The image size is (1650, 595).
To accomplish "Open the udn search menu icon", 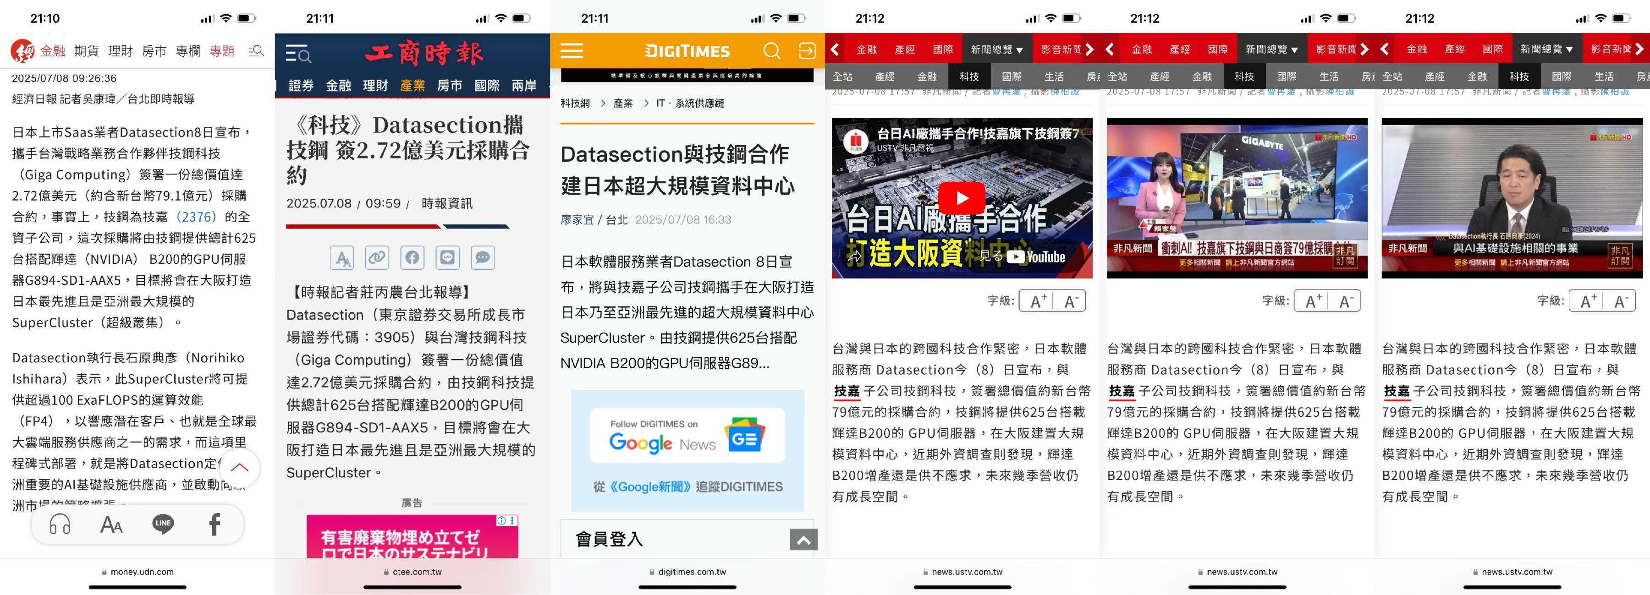I will coord(256,50).
